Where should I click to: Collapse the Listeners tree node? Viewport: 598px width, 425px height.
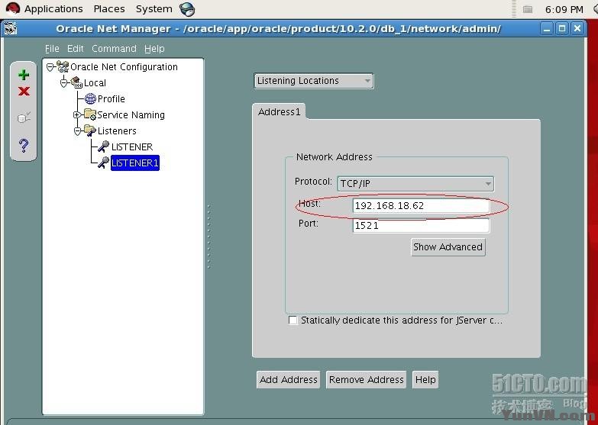coord(77,131)
